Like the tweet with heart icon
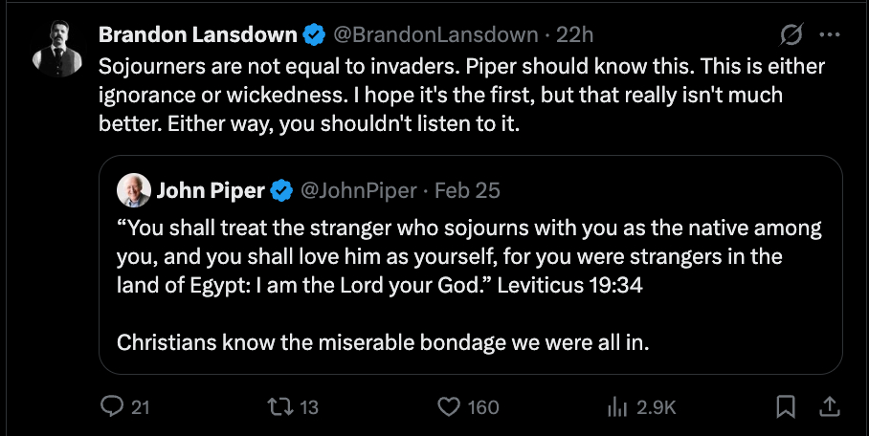Screen dimensions: 869x436 coord(450,407)
